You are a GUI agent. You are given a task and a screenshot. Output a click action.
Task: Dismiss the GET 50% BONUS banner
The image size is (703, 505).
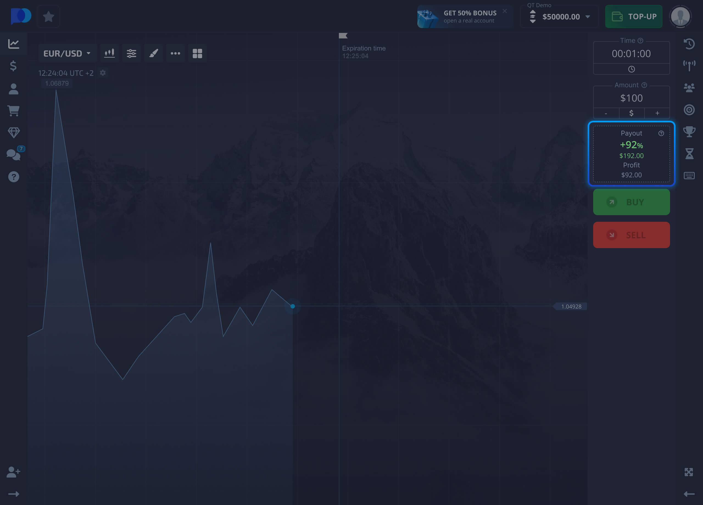coord(505,11)
